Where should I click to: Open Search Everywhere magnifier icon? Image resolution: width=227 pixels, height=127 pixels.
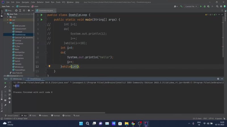(x=217, y=6)
